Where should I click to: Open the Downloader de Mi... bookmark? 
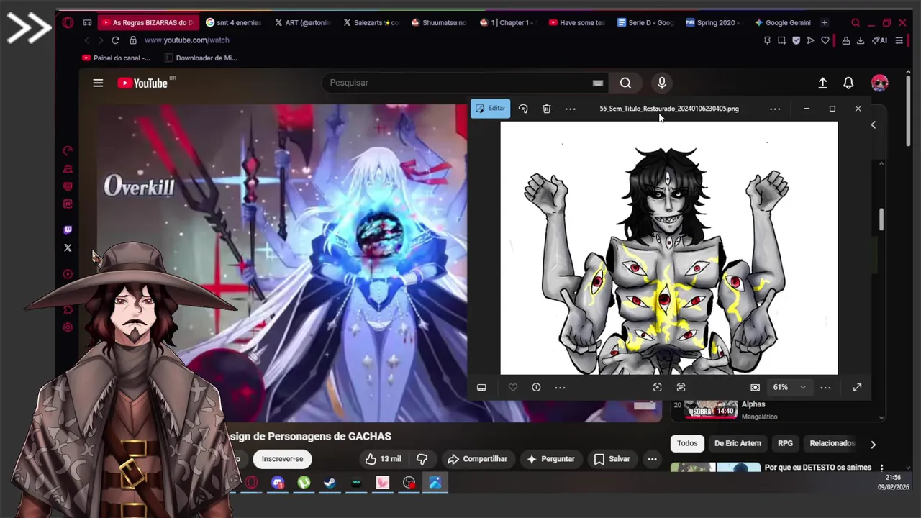pos(201,58)
